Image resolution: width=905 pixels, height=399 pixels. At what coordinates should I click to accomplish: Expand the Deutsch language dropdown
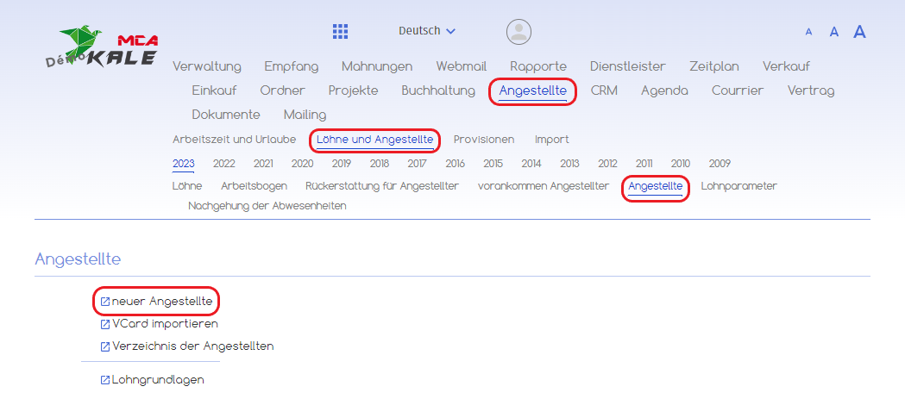coord(427,31)
